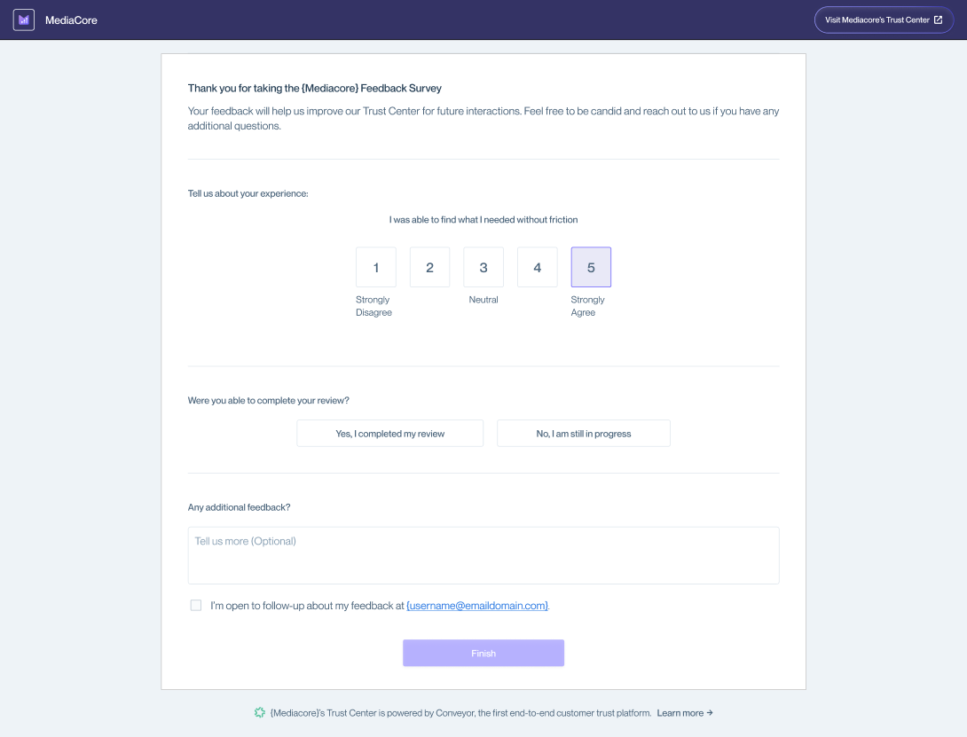Click the 'Strongly Disagree' label under rating 1
The image size is (967, 737).
click(373, 306)
